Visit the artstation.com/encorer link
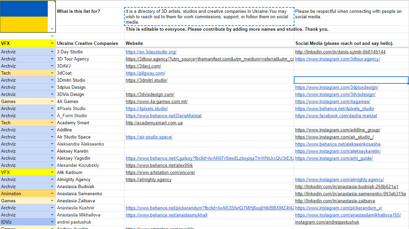 click(160, 173)
